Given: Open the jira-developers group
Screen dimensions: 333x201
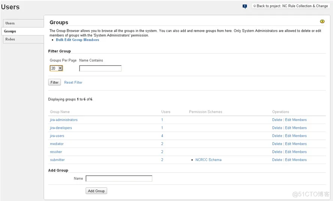Looking at the screenshot, I should [61, 128].
